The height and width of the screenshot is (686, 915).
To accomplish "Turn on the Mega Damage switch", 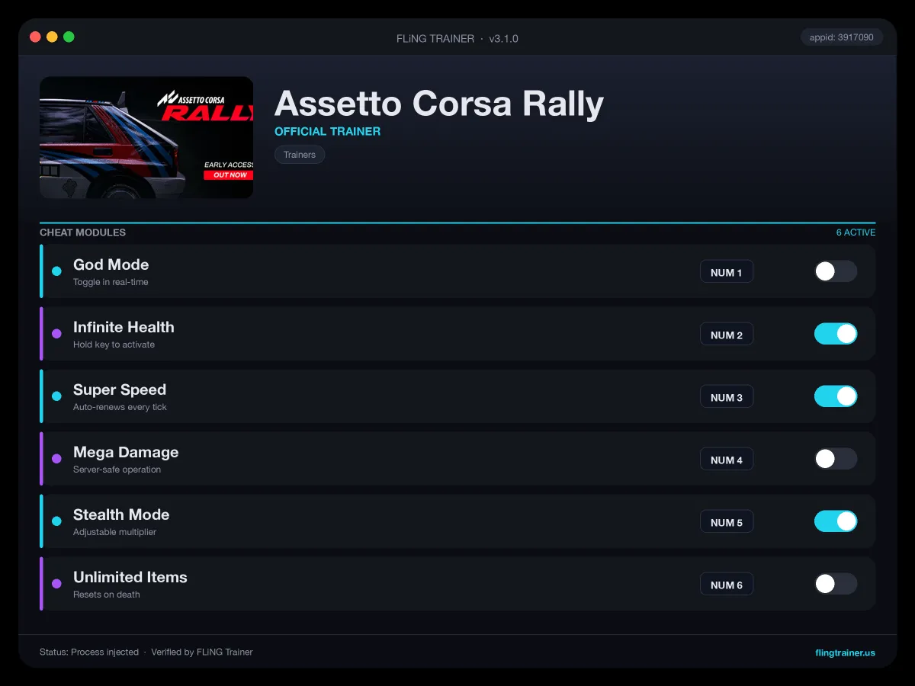I will 836,459.
